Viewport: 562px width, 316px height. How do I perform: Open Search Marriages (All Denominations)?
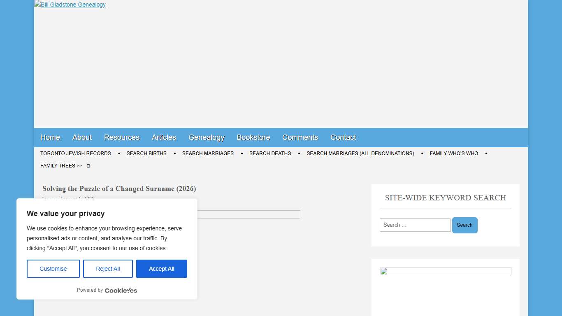(x=360, y=153)
